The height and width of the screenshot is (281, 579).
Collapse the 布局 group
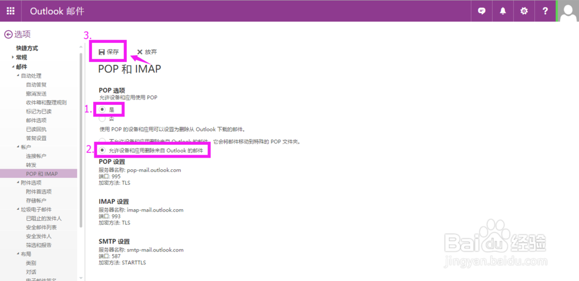[18, 254]
